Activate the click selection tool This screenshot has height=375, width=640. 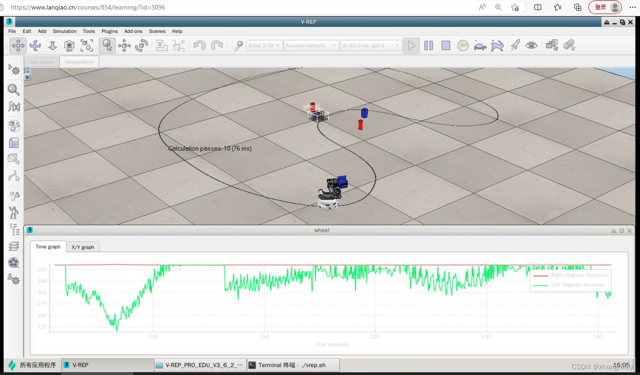point(107,45)
